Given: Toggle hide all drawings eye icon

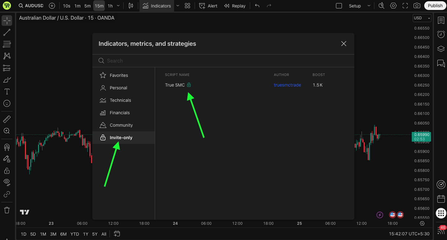Looking at the screenshot, I should pyautogui.click(x=7, y=182).
